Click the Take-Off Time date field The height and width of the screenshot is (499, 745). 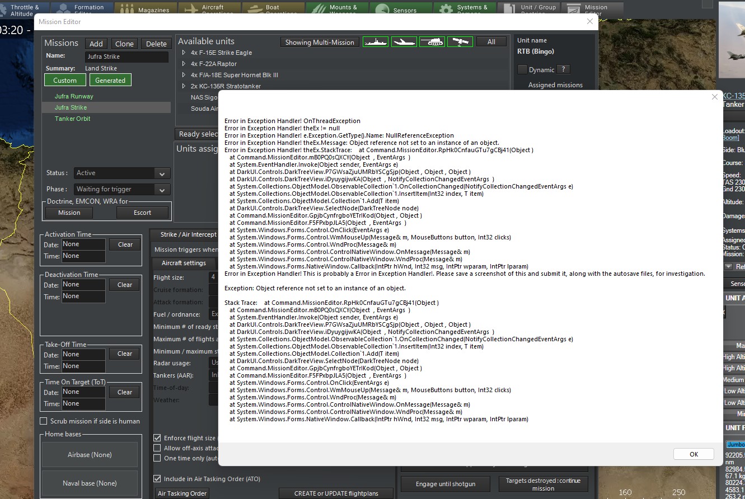pyautogui.click(x=83, y=354)
